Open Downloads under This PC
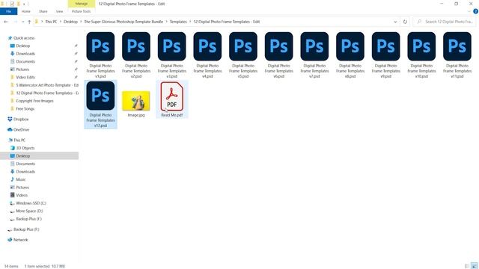Viewport: 479px width, 269px height. click(x=25, y=172)
